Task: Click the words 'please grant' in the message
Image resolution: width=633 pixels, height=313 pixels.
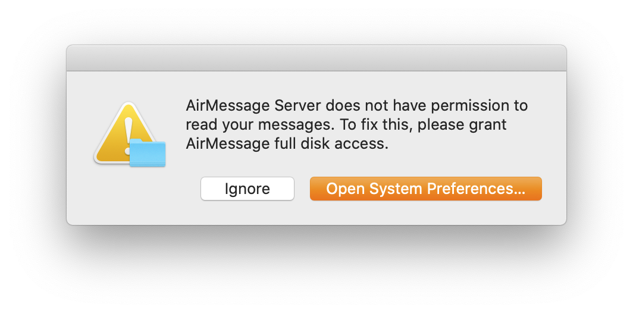Action: pos(462,125)
